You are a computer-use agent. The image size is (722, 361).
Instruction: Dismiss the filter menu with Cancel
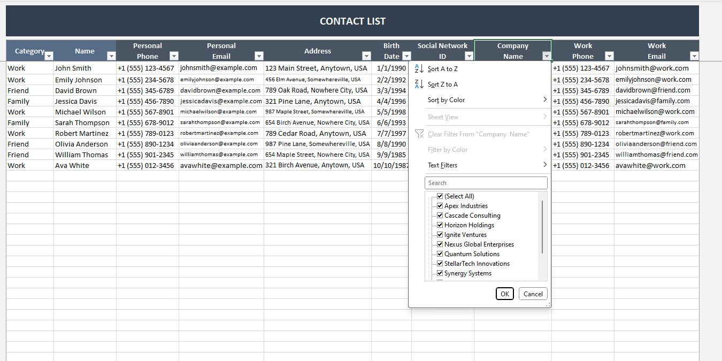(x=533, y=293)
